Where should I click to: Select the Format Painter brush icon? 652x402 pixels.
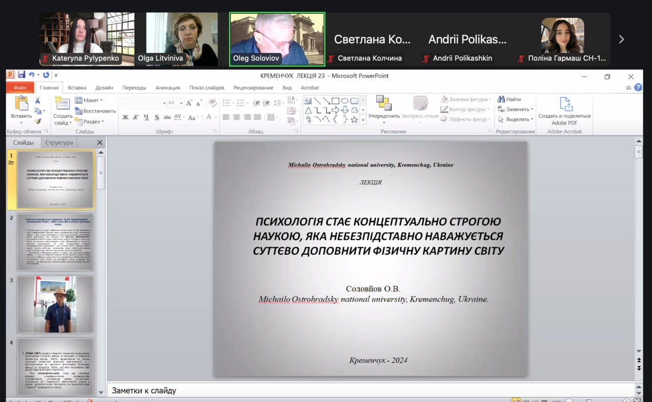point(37,121)
